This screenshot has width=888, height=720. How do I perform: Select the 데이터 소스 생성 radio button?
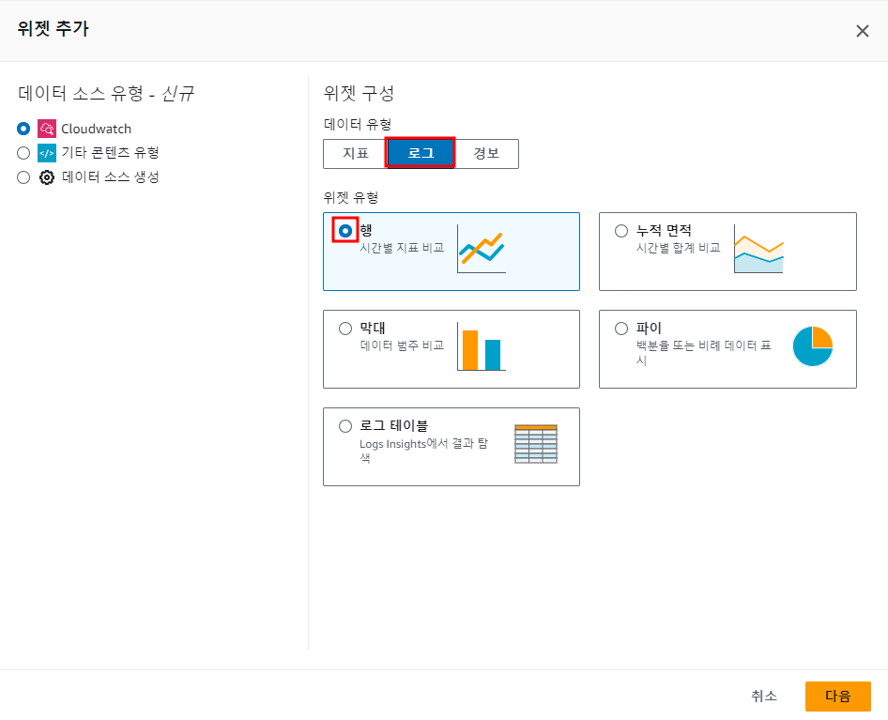click(x=23, y=177)
